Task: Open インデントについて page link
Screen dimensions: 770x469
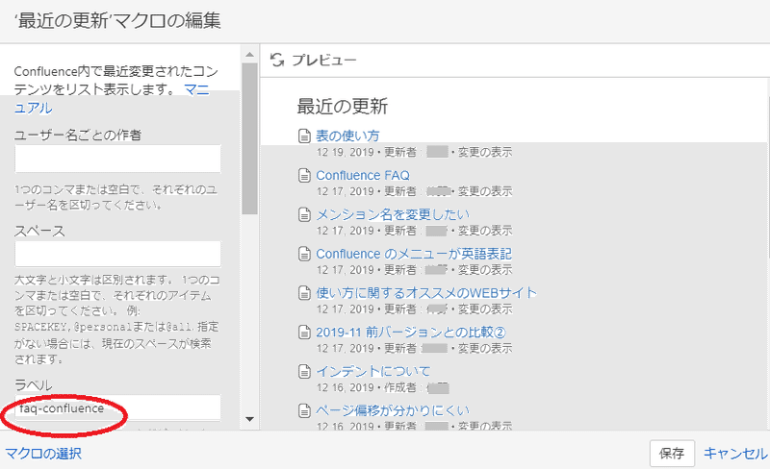Action: [373, 371]
